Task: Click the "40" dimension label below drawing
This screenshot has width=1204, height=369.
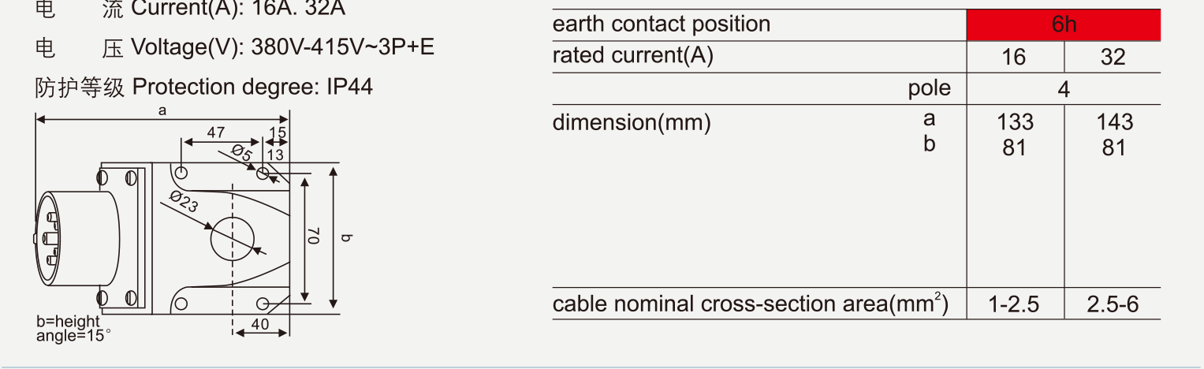Action: tap(260, 324)
